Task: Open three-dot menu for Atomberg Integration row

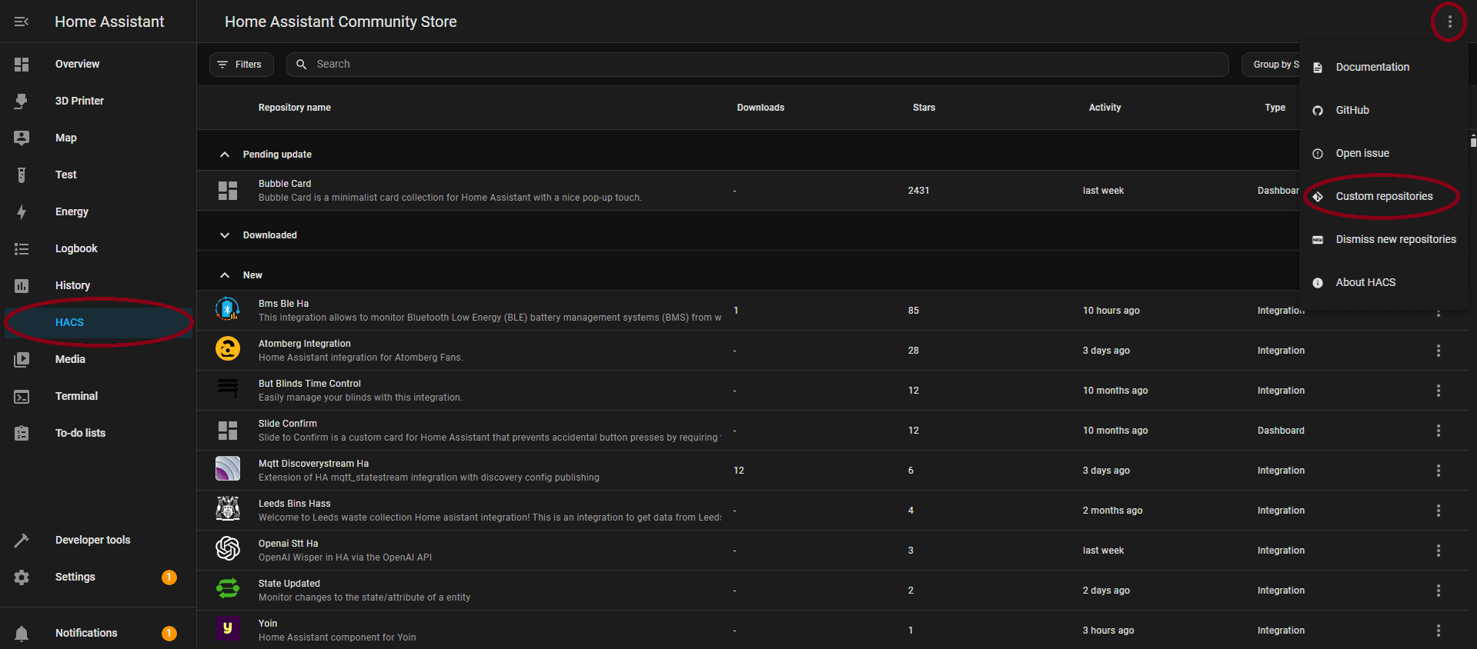Action: (1438, 351)
